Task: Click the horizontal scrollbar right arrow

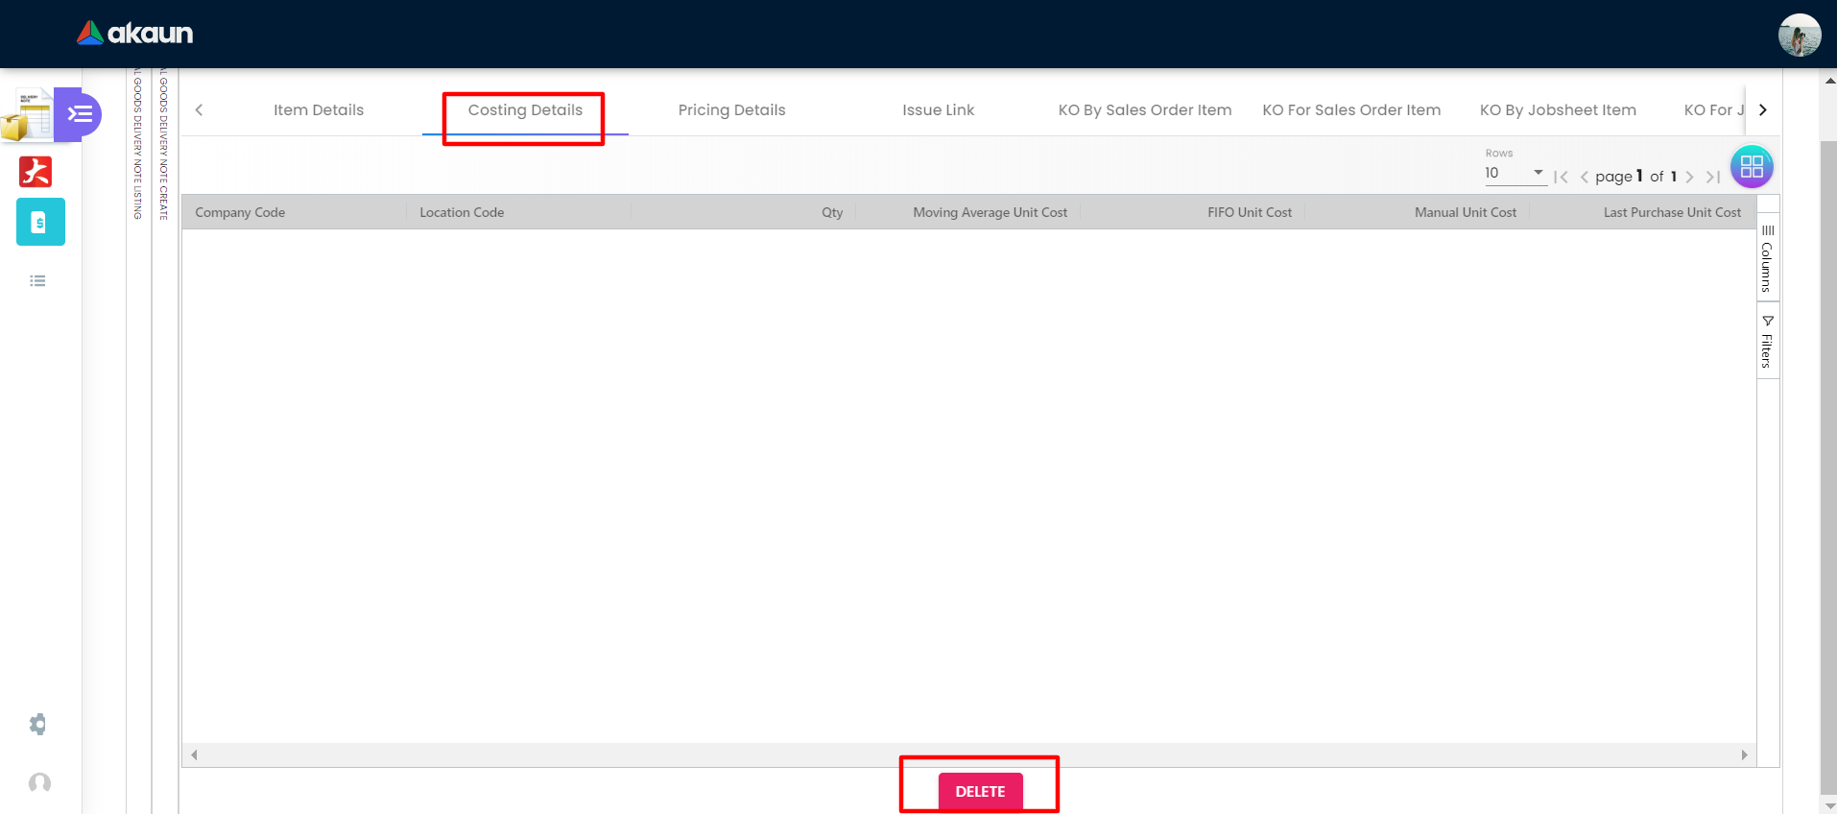Action: [x=1744, y=755]
